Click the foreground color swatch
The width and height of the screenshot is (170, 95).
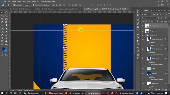click(3, 49)
